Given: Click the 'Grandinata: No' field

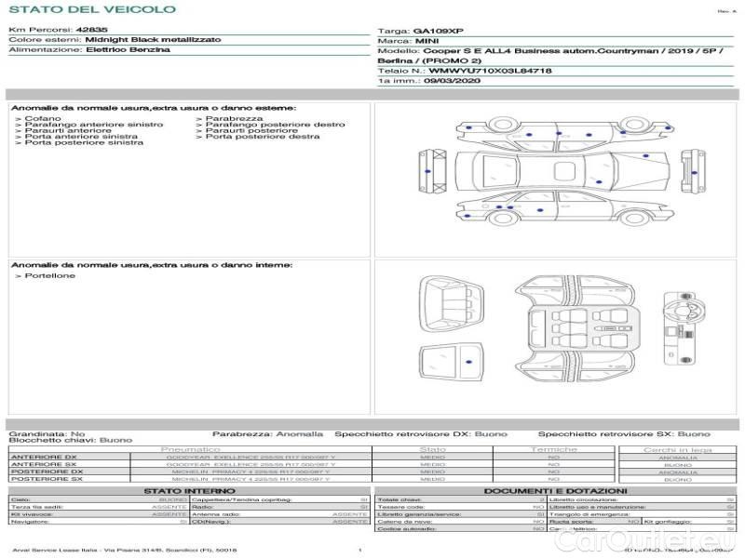Looking at the screenshot, I should coord(47,434).
